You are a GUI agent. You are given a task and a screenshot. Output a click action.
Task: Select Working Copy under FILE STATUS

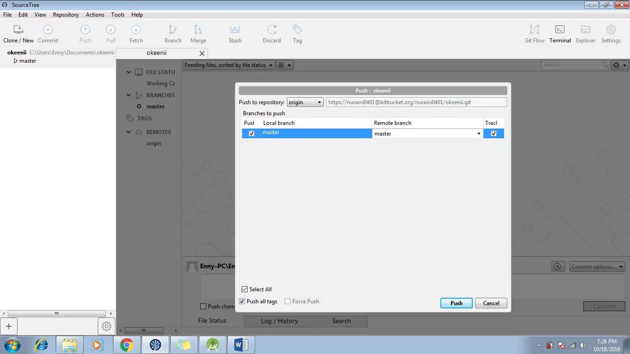click(x=160, y=83)
